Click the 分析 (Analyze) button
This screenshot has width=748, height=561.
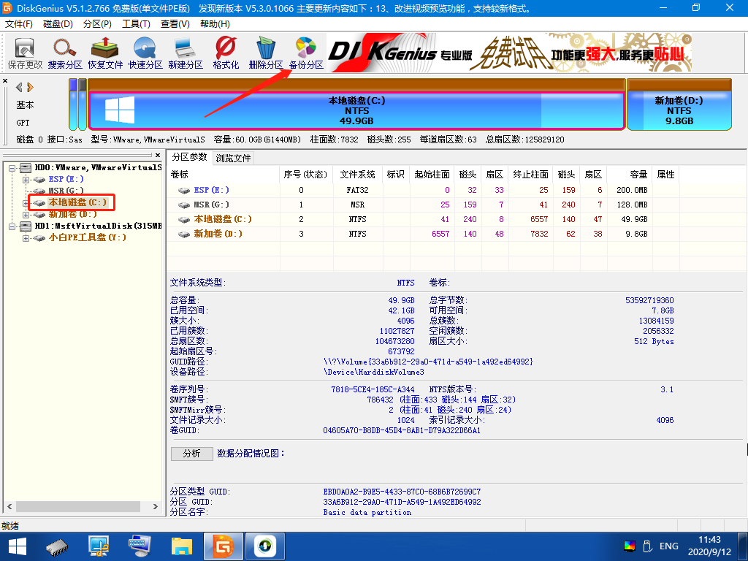point(191,454)
